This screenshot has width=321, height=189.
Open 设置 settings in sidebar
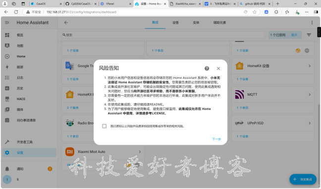pos(29,152)
